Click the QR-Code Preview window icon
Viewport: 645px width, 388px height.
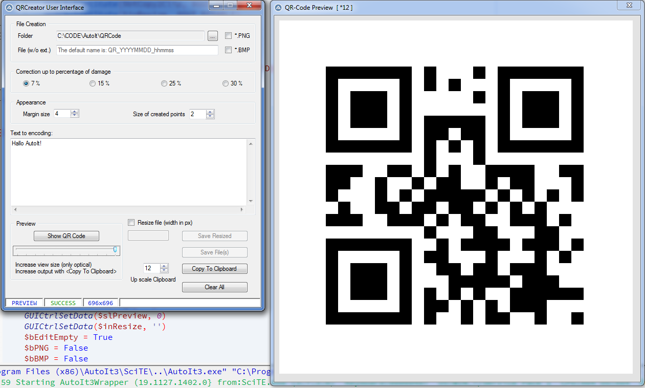pyautogui.click(x=278, y=8)
